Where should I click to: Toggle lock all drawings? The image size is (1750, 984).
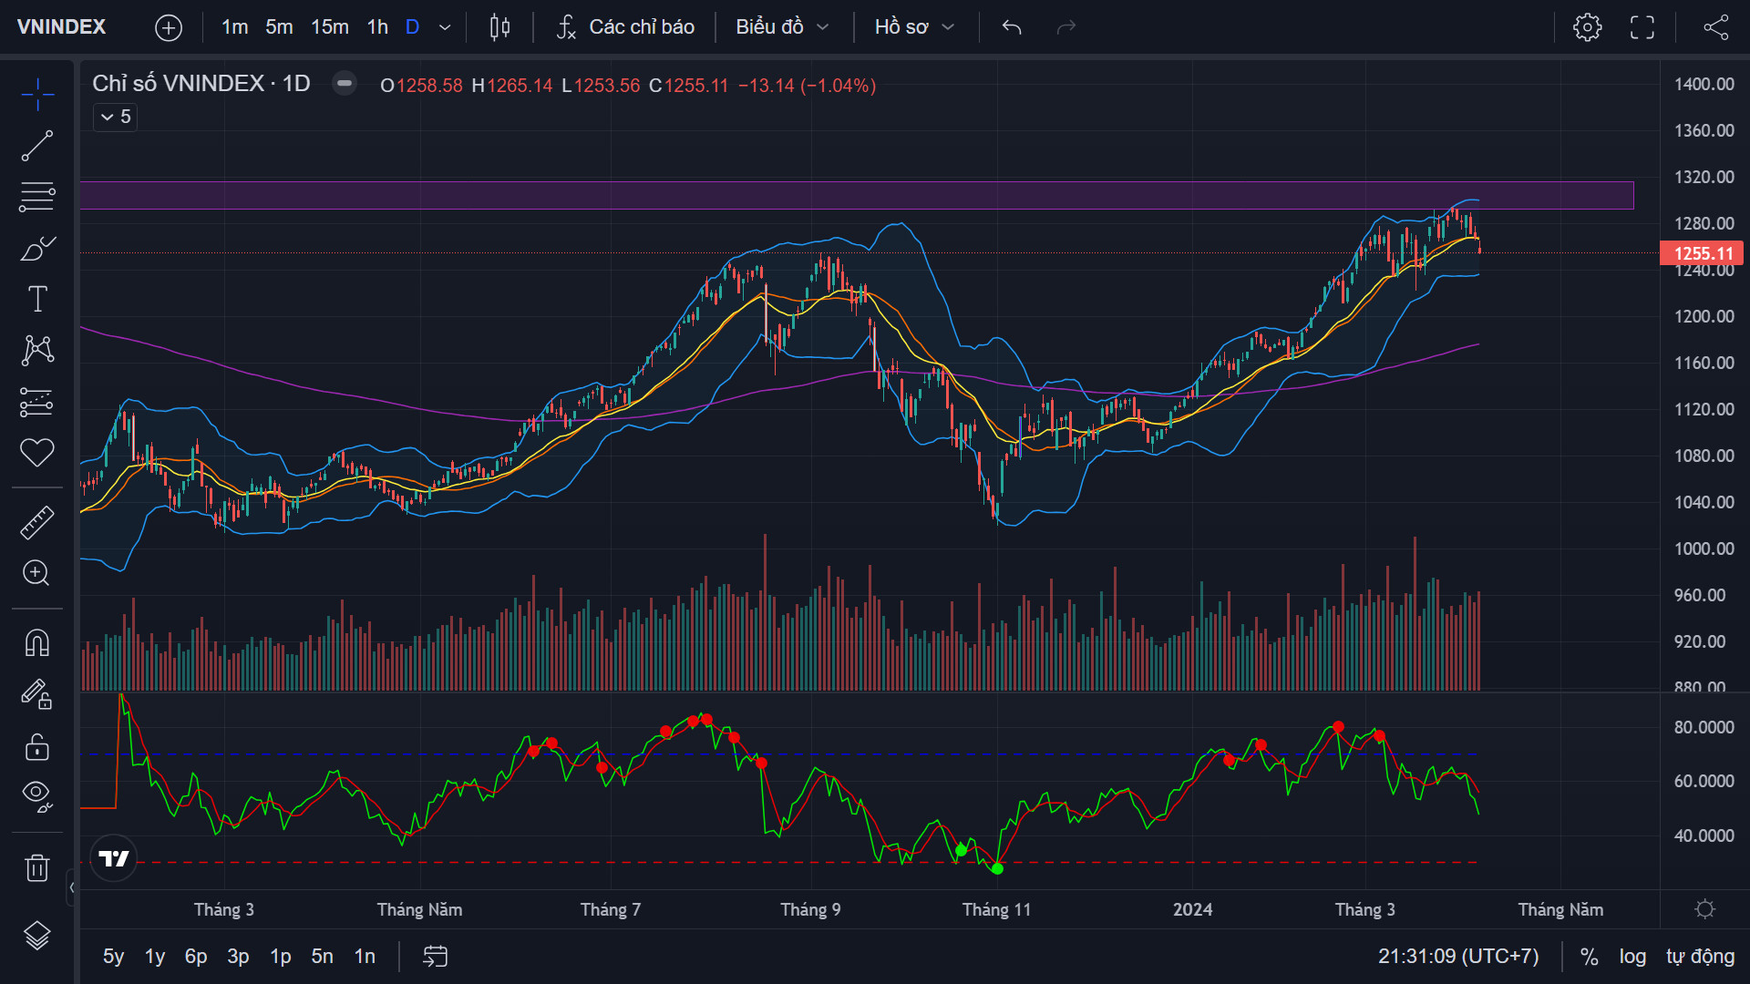[x=37, y=747]
